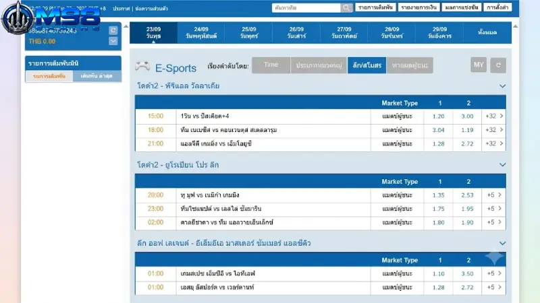Image resolution: width=540 pixels, height=303 pixels.
Task: Open the ประกาศ announcements link
Action: [x=122, y=9]
